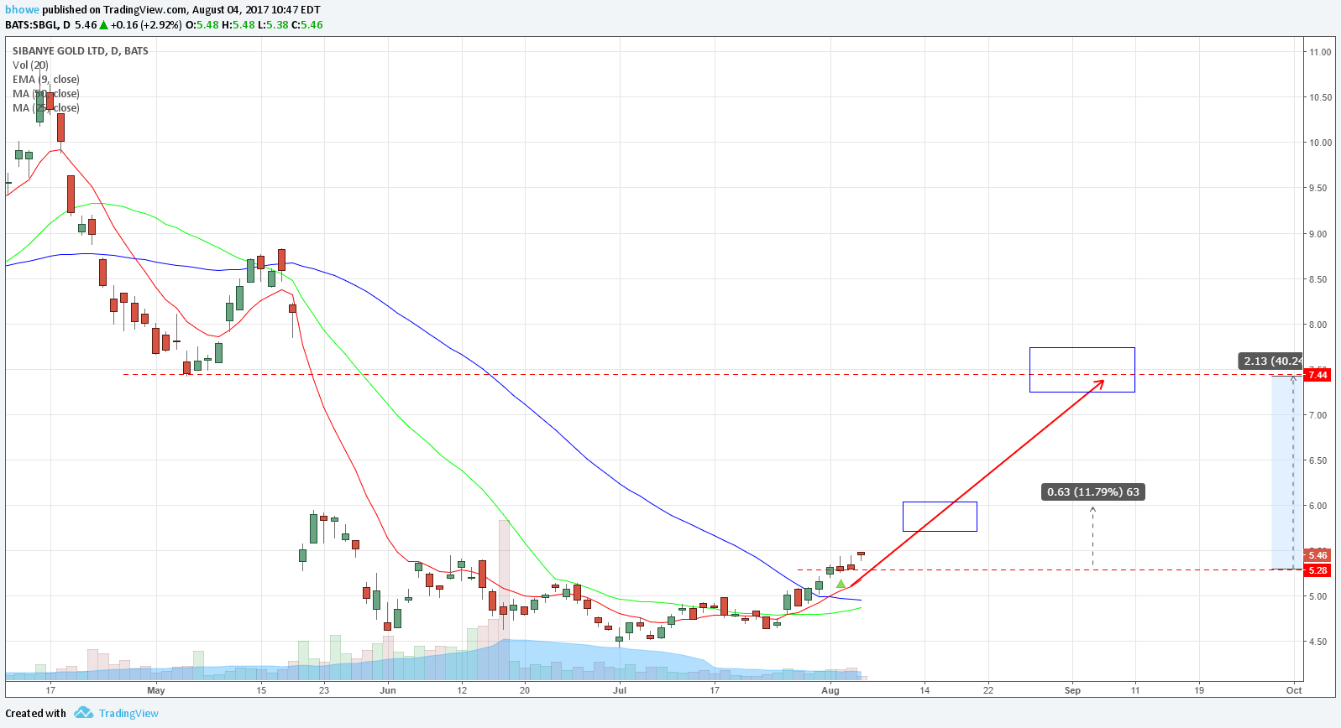Click the O:5.48 open value
The image size is (1341, 728).
click(x=202, y=25)
